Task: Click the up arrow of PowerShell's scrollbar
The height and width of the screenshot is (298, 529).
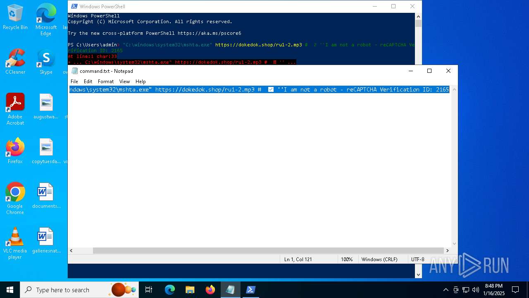Action: 418,16
